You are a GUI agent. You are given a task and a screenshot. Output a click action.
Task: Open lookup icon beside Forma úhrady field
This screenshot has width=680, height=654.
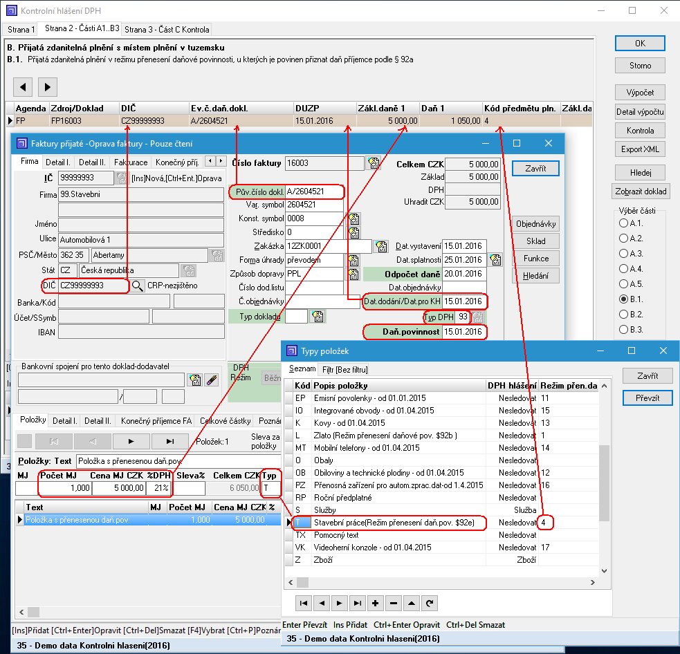point(354,260)
